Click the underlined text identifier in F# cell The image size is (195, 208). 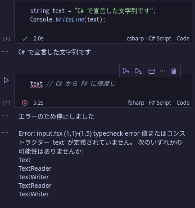click(x=36, y=84)
